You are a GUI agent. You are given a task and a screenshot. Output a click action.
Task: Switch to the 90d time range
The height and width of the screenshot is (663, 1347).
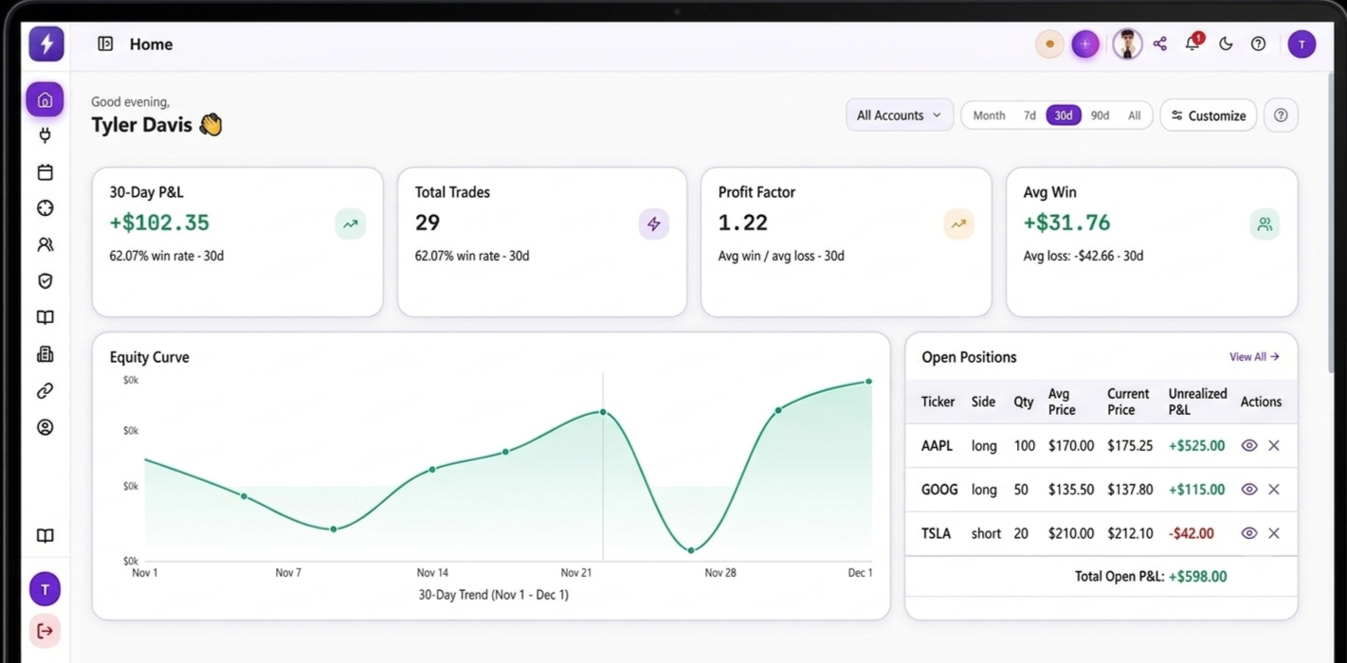pos(1100,116)
